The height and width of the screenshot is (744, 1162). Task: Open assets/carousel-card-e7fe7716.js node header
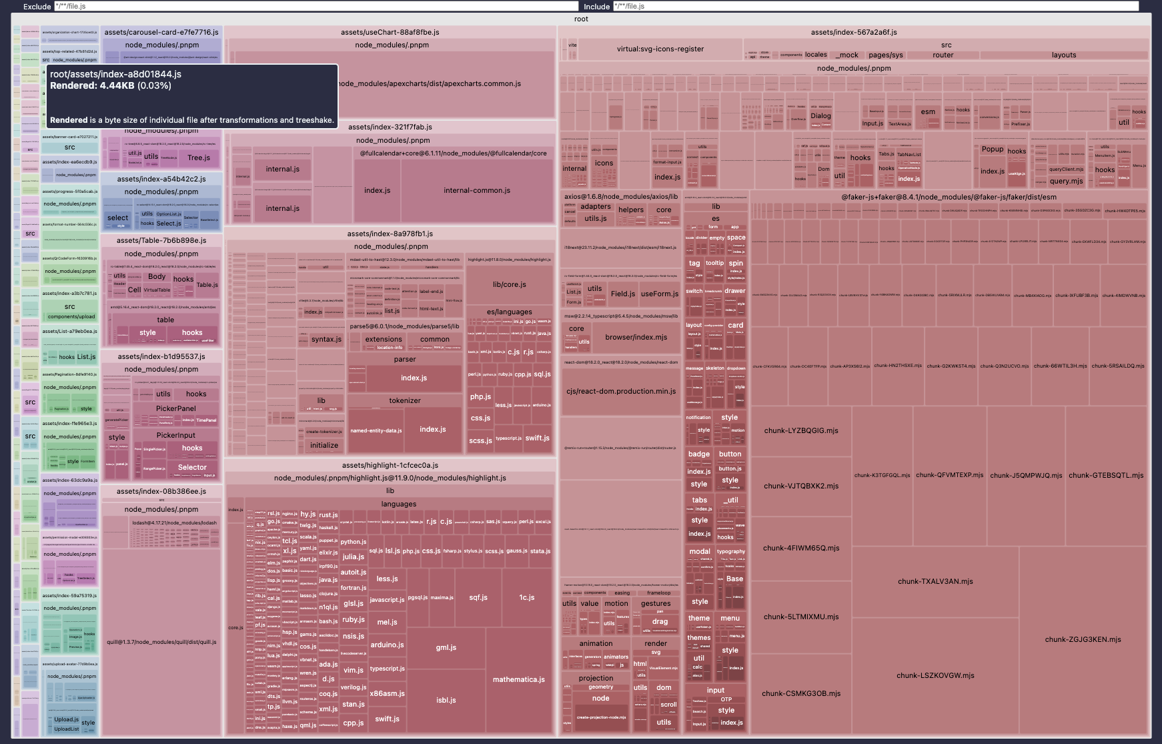[x=161, y=32]
